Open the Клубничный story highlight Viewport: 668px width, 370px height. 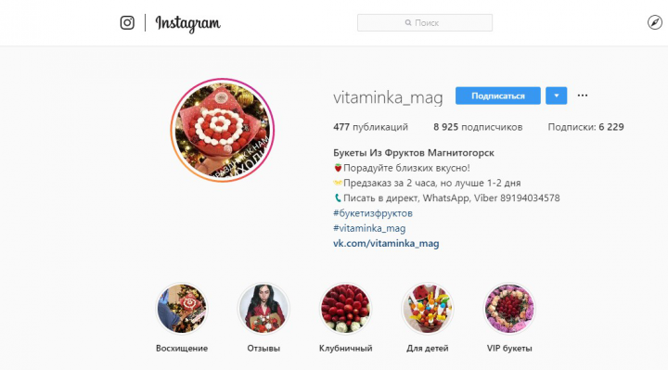pyautogui.click(x=345, y=308)
